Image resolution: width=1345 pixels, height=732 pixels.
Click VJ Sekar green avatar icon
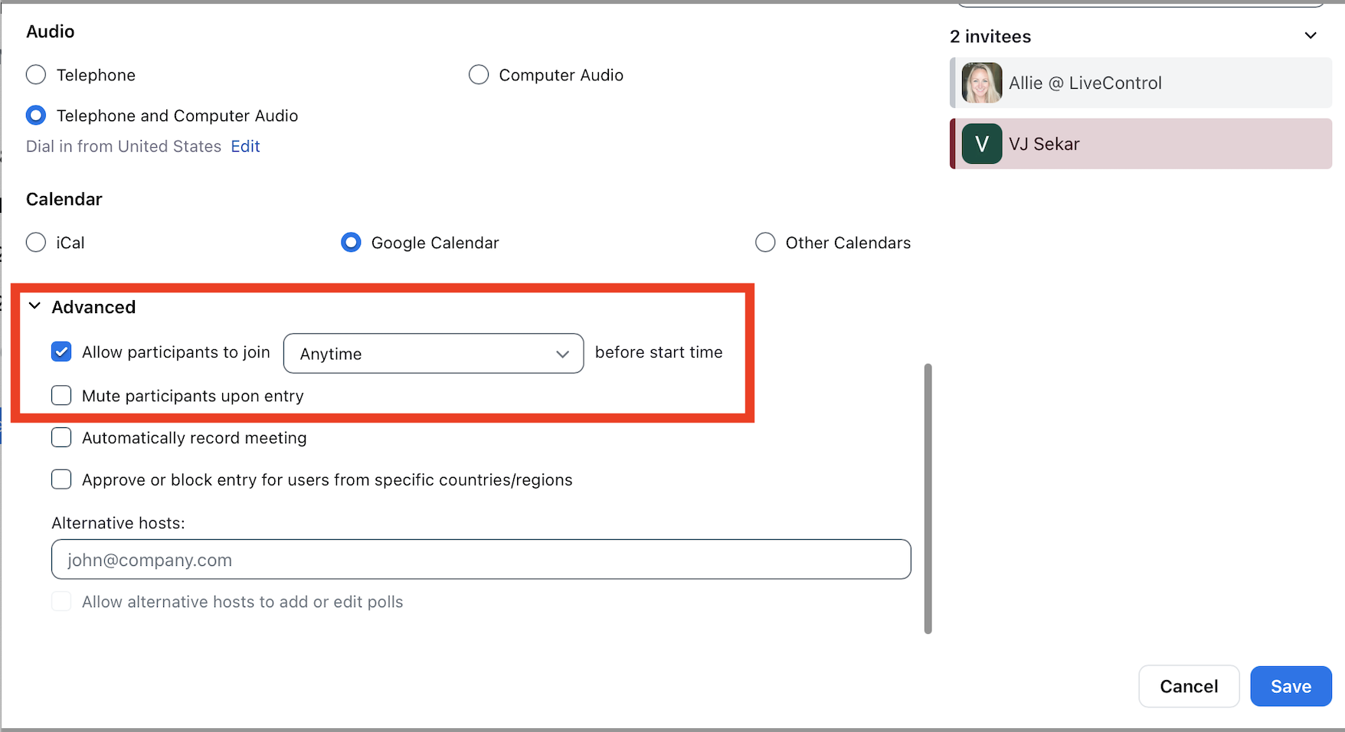click(981, 144)
